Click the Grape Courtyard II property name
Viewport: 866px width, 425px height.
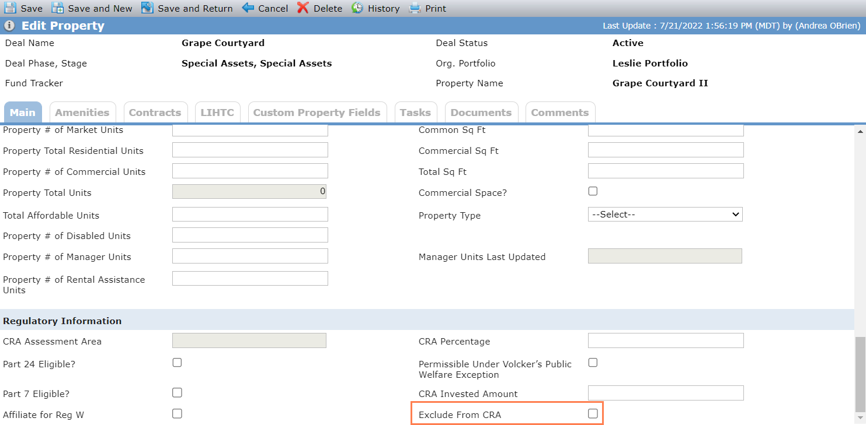tap(660, 83)
